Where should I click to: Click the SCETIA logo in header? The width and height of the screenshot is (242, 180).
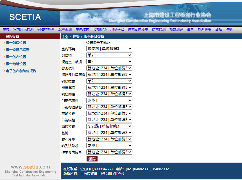coord(25,17)
